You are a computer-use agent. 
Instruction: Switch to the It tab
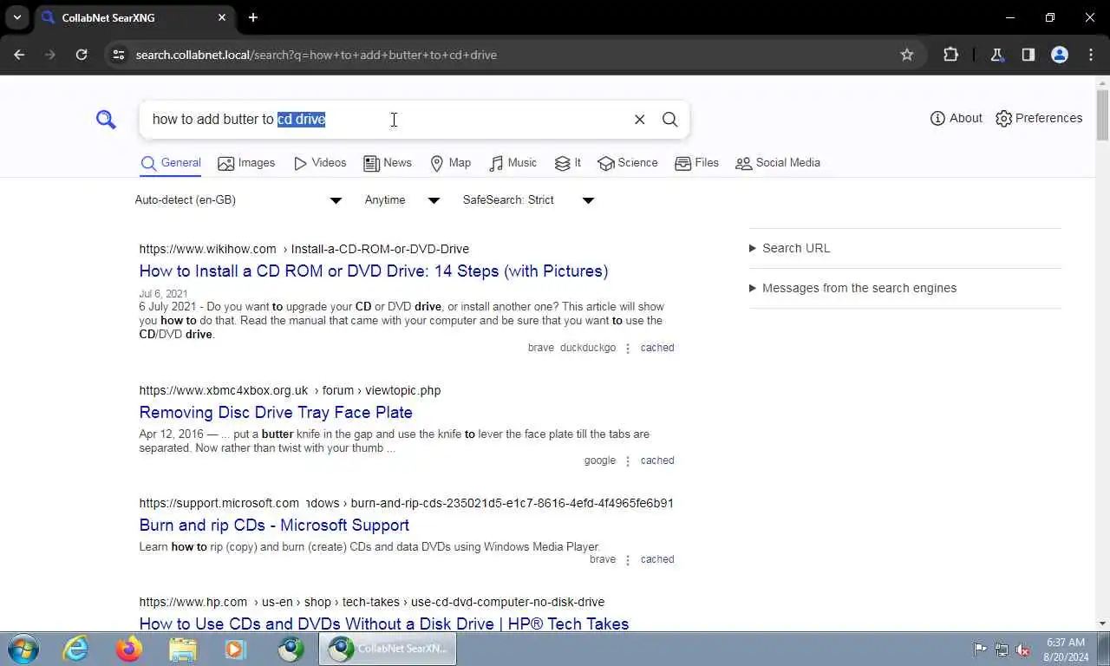click(568, 163)
